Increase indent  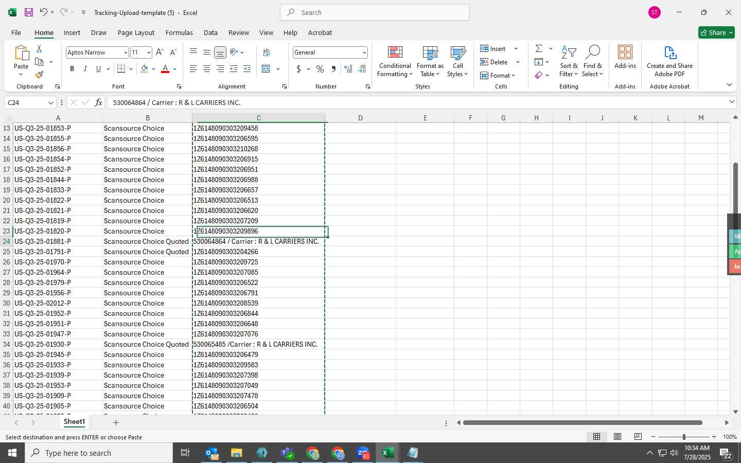point(247,69)
